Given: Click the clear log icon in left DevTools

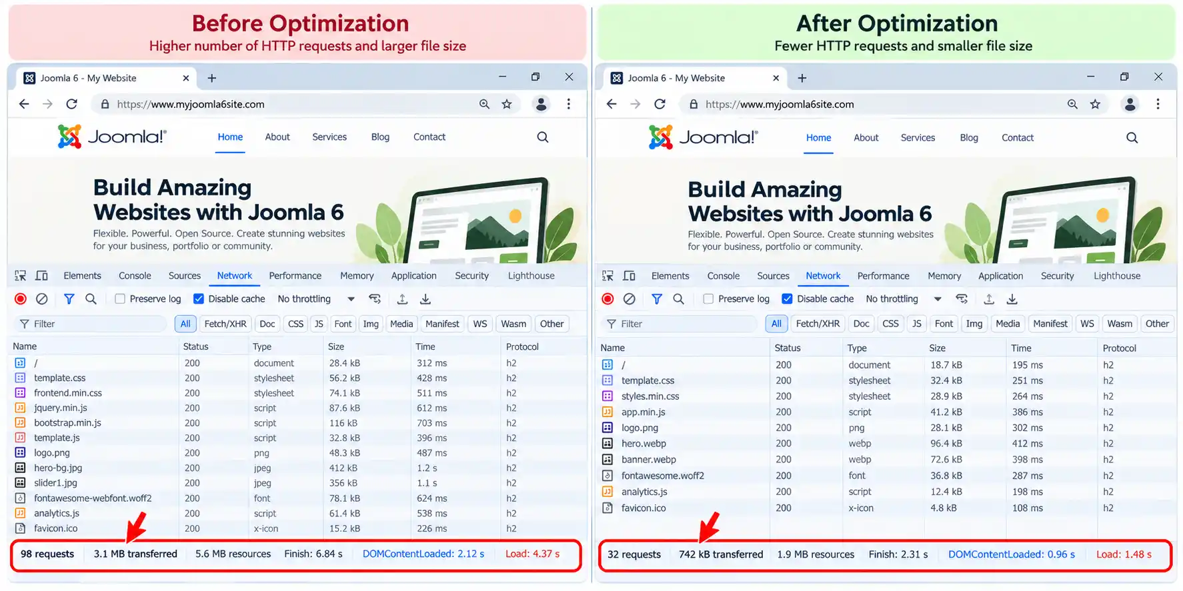Looking at the screenshot, I should click(42, 298).
